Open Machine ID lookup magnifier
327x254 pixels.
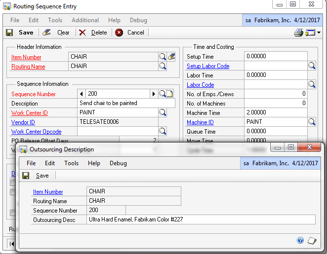tap(312, 122)
